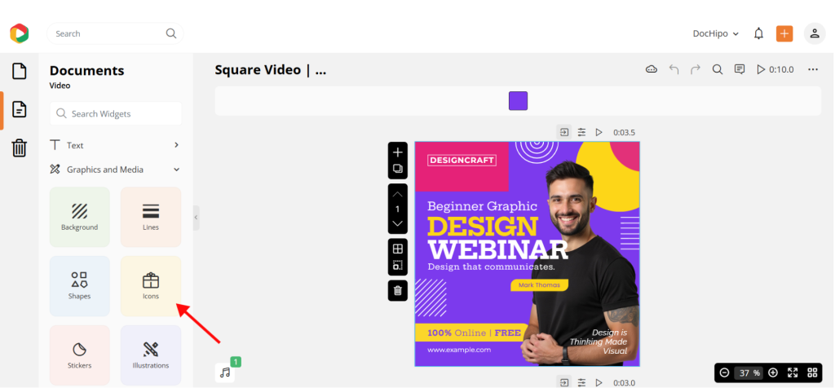This screenshot has width=835, height=388.
Task: Click the DocHipo logo icon
Action: pyautogui.click(x=20, y=33)
